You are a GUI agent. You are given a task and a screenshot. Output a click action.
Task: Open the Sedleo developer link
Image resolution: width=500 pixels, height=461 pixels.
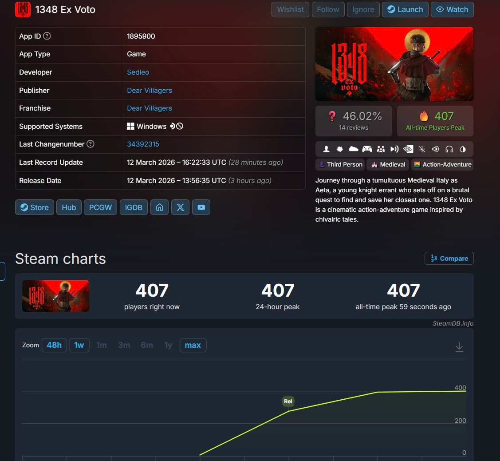point(138,72)
